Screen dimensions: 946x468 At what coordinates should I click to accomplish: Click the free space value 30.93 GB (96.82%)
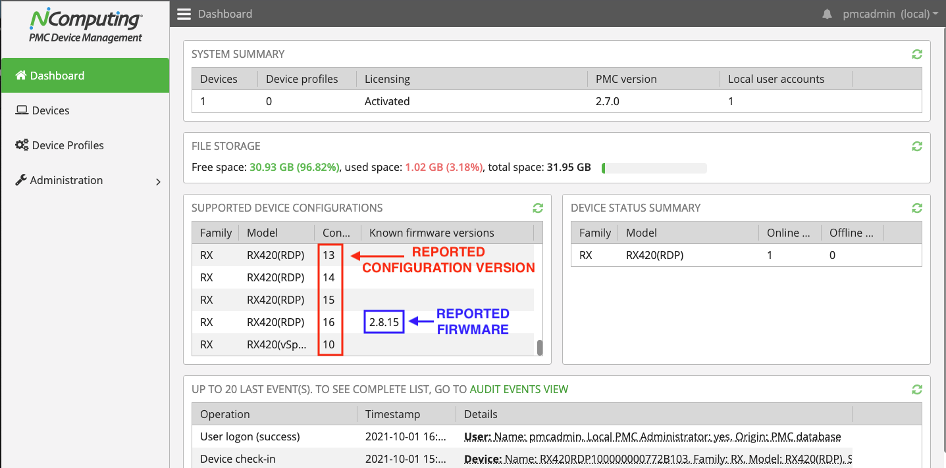[x=294, y=168]
